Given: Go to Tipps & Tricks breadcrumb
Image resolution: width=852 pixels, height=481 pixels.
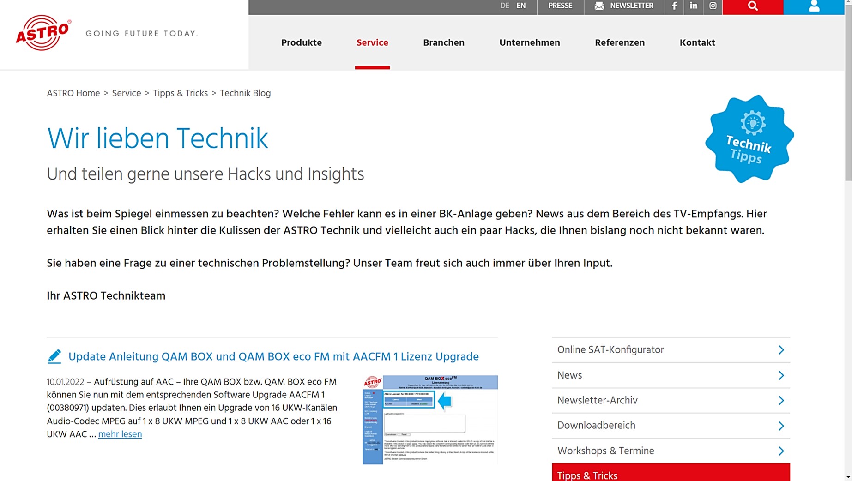Looking at the screenshot, I should point(181,93).
